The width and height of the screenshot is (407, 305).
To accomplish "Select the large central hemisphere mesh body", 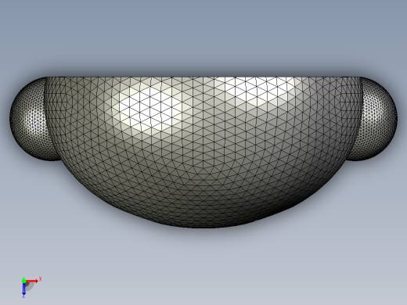I will click(203, 152).
